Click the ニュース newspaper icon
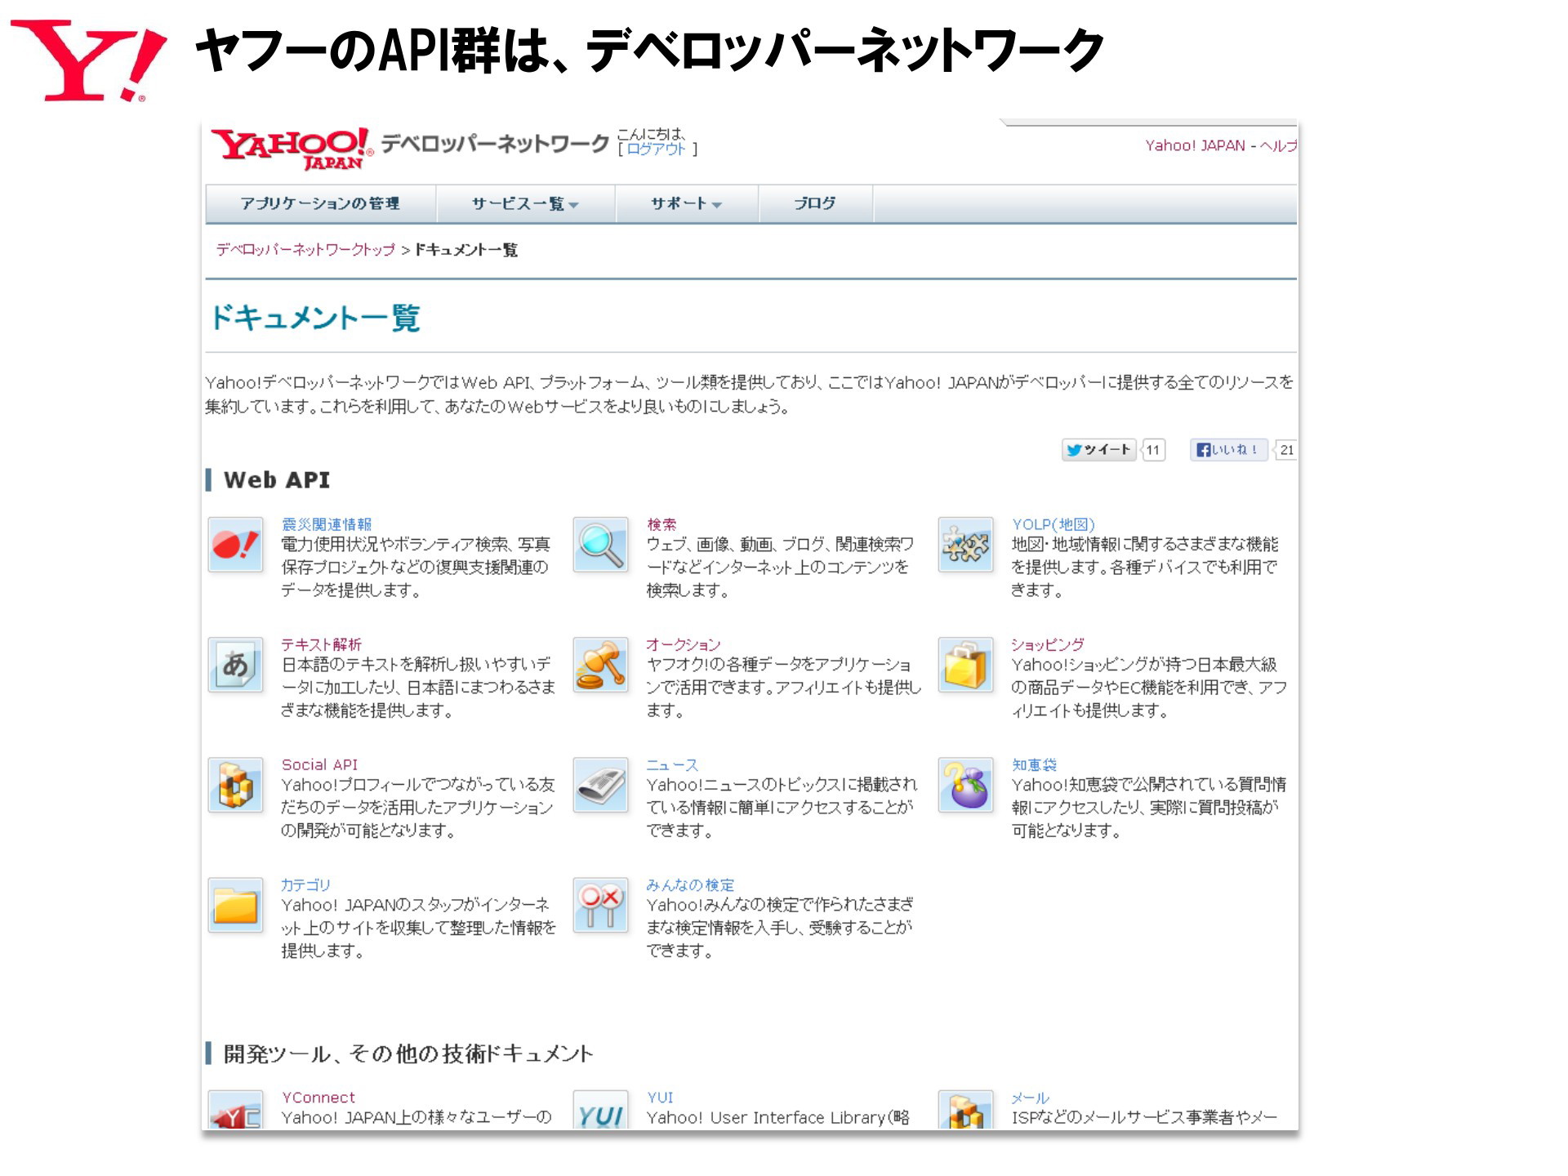The width and height of the screenshot is (1568, 1176). coord(600,785)
